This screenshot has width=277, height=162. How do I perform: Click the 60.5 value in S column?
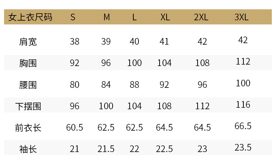pos(75,127)
